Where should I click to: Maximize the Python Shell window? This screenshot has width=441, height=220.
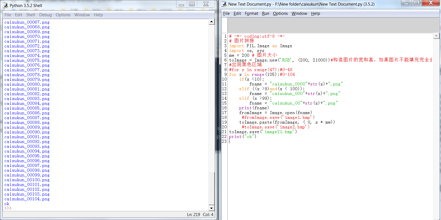pos(192,4)
